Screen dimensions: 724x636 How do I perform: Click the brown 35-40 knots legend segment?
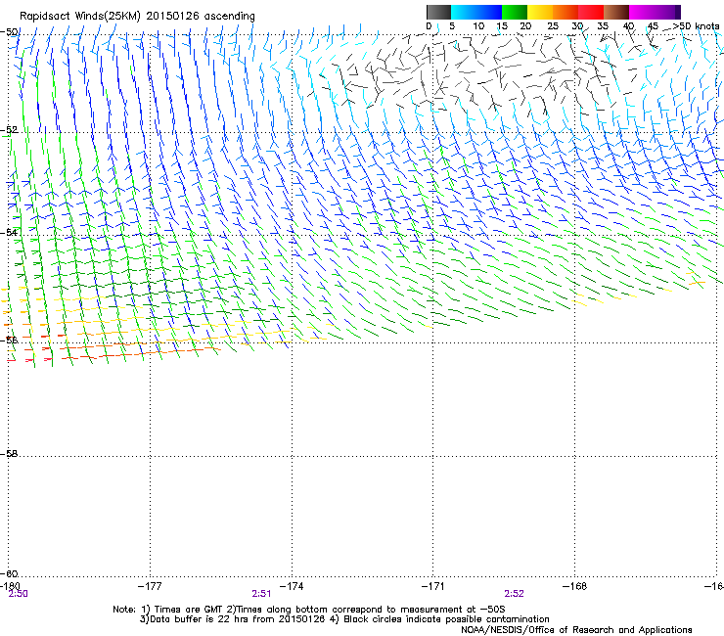(616, 12)
